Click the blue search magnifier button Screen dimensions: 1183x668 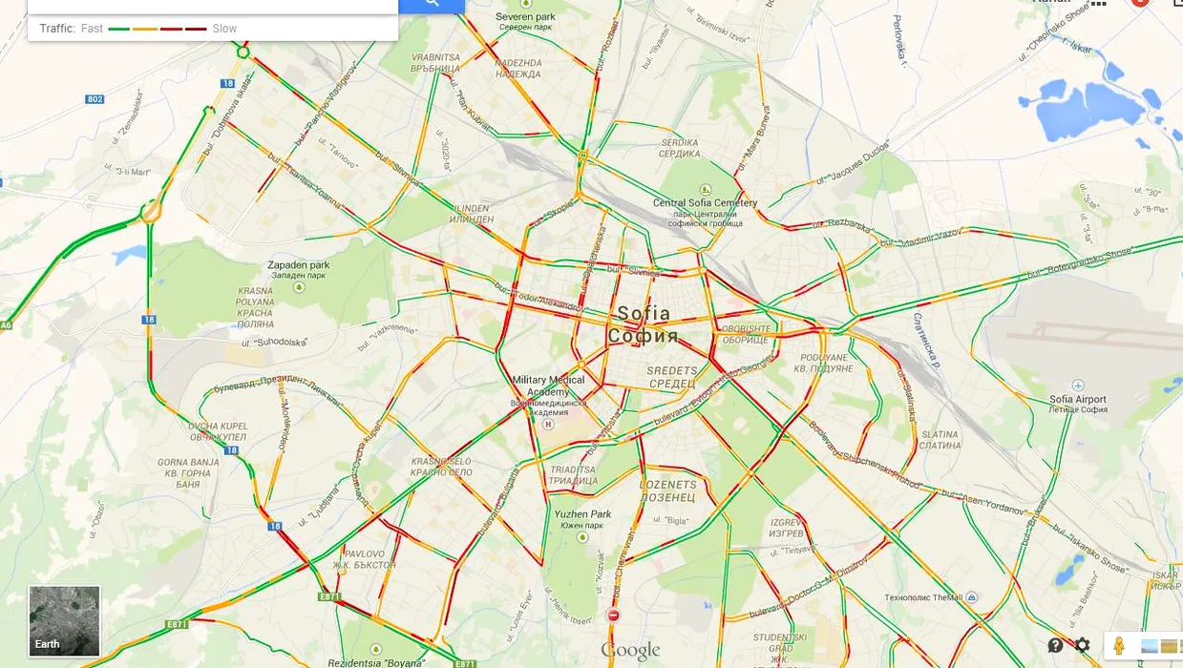click(x=432, y=4)
